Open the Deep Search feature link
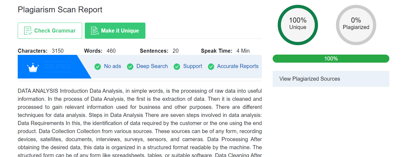 click(152, 66)
